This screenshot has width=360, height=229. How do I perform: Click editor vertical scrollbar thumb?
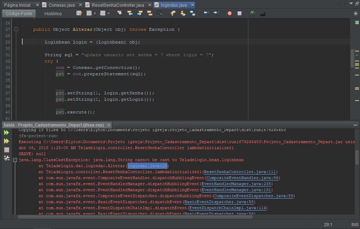pos(353,58)
